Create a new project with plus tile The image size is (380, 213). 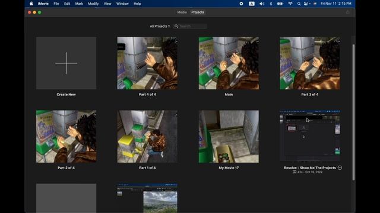(66, 63)
